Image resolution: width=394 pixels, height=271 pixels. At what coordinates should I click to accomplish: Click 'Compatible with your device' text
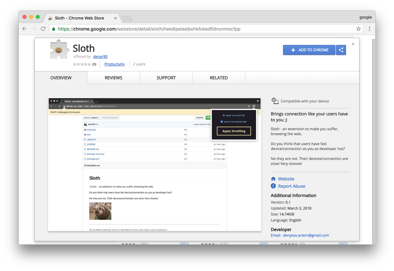coord(305,101)
